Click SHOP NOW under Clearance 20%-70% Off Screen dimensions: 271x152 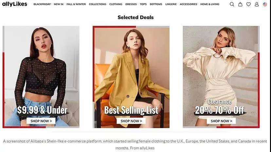pyautogui.click(x=221, y=121)
